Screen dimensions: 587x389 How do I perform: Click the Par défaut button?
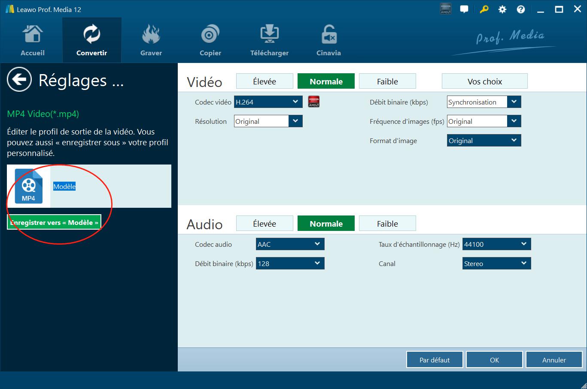pos(435,360)
